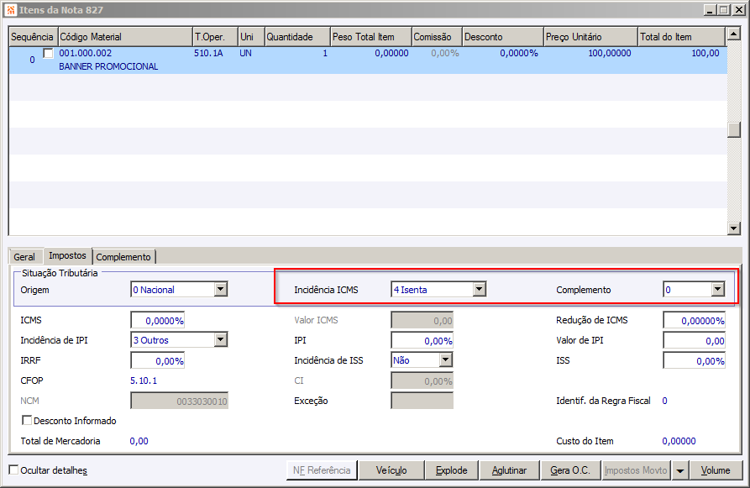The image size is (750, 488).
Task: Open the arrow menu beside Impostos Movto
Action: 679,470
